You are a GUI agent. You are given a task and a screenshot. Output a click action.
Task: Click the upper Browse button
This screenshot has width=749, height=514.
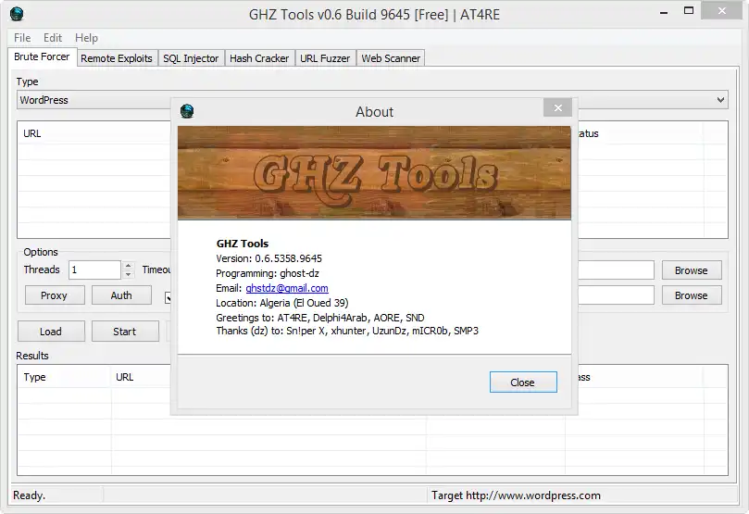tap(692, 270)
